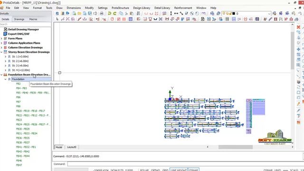Click the New drawing icon in toolbar
Image resolution: width=304 pixels, height=171 pixels.
tap(74, 13)
